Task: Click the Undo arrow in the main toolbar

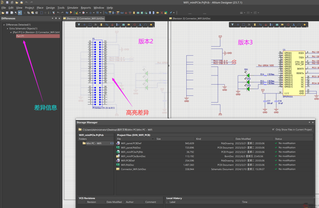Action: coord(58,13)
